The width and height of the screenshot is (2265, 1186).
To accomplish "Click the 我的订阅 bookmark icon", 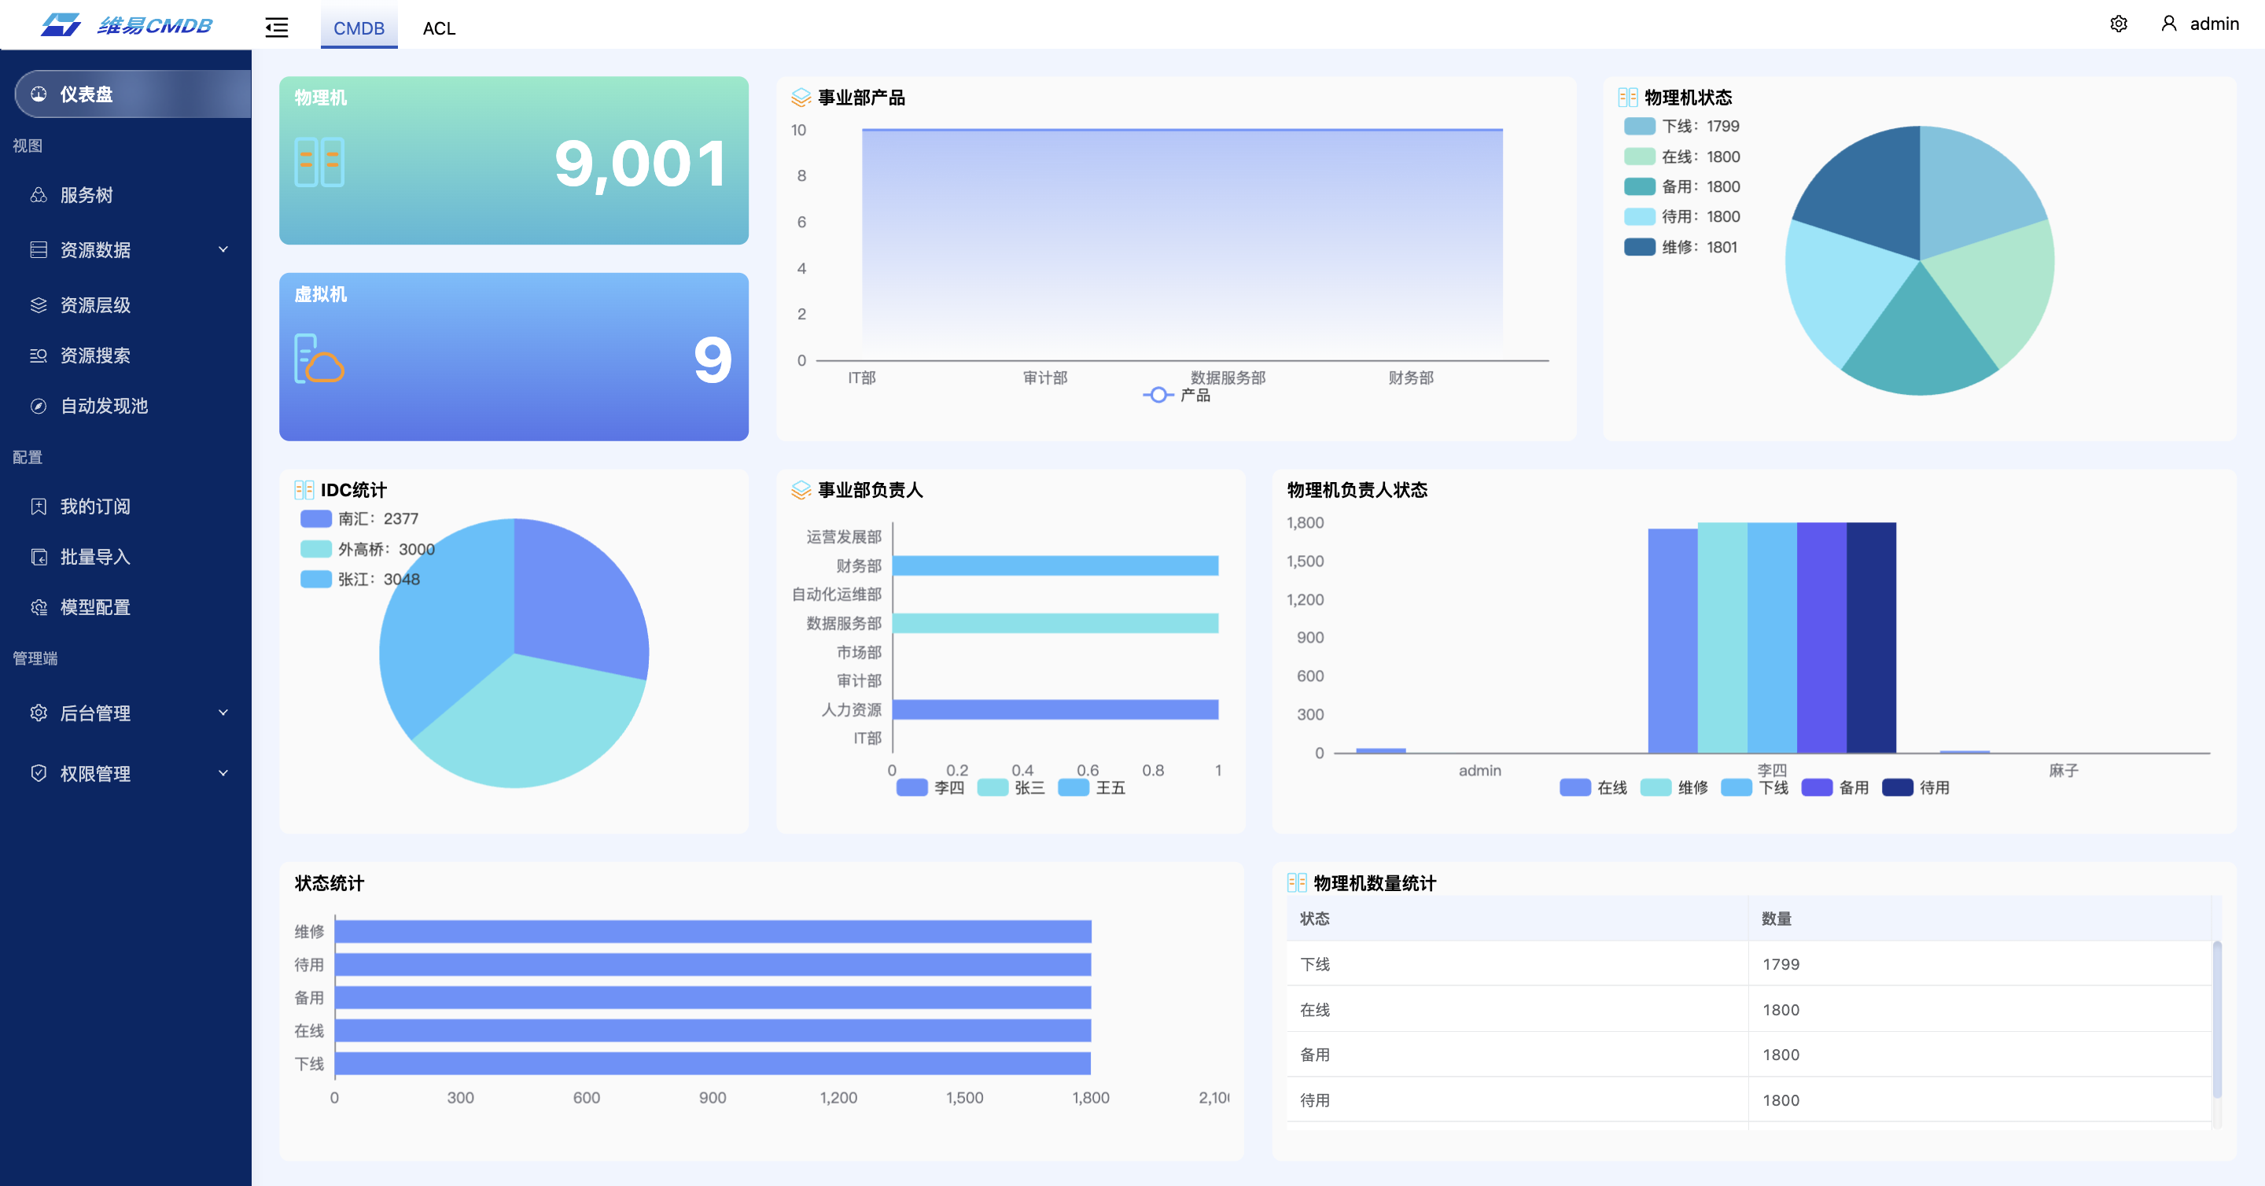I will point(39,506).
